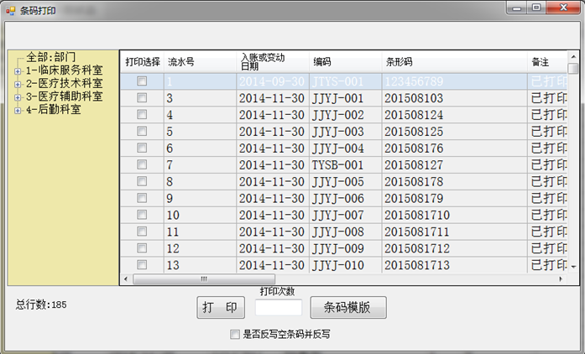Close the 条码打印 window
The height and width of the screenshot is (354, 585).
tap(564, 8)
